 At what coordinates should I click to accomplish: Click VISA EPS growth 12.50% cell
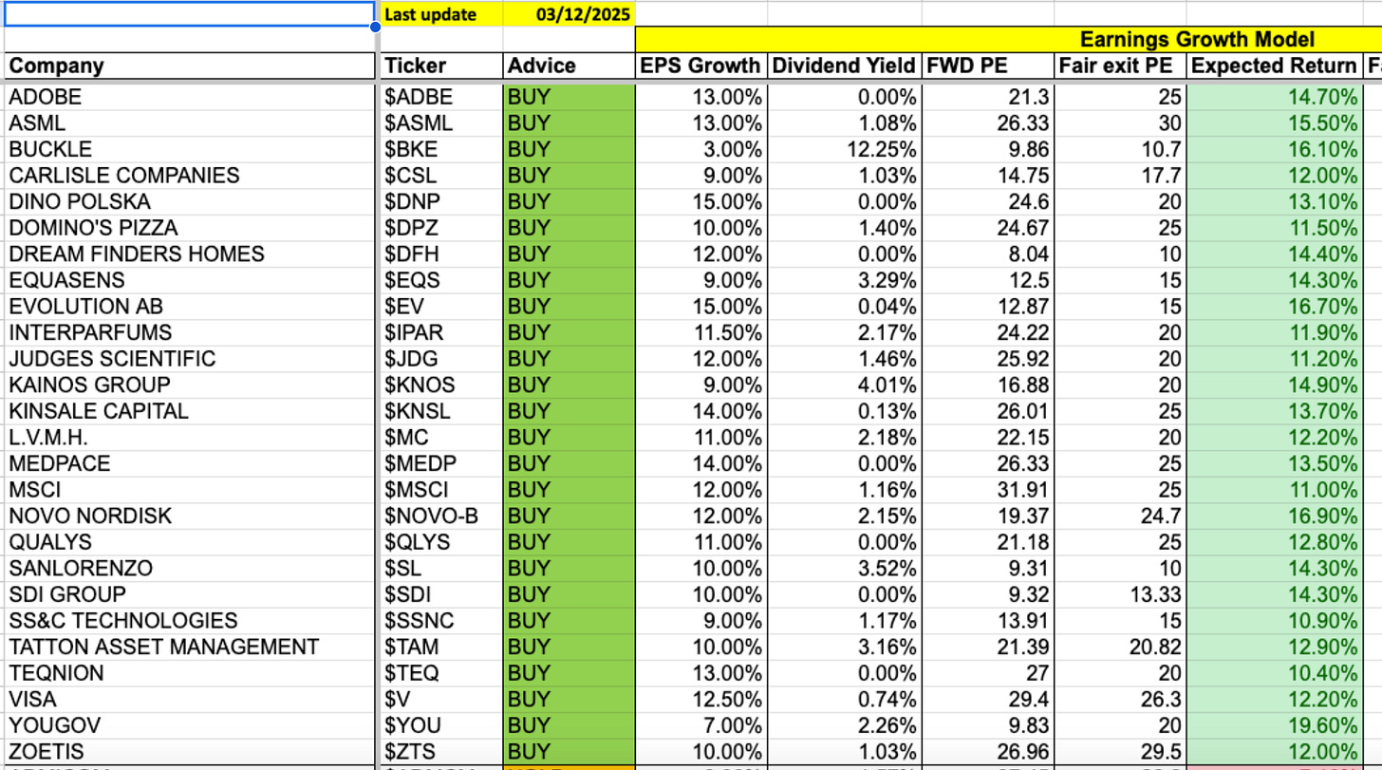pos(700,700)
